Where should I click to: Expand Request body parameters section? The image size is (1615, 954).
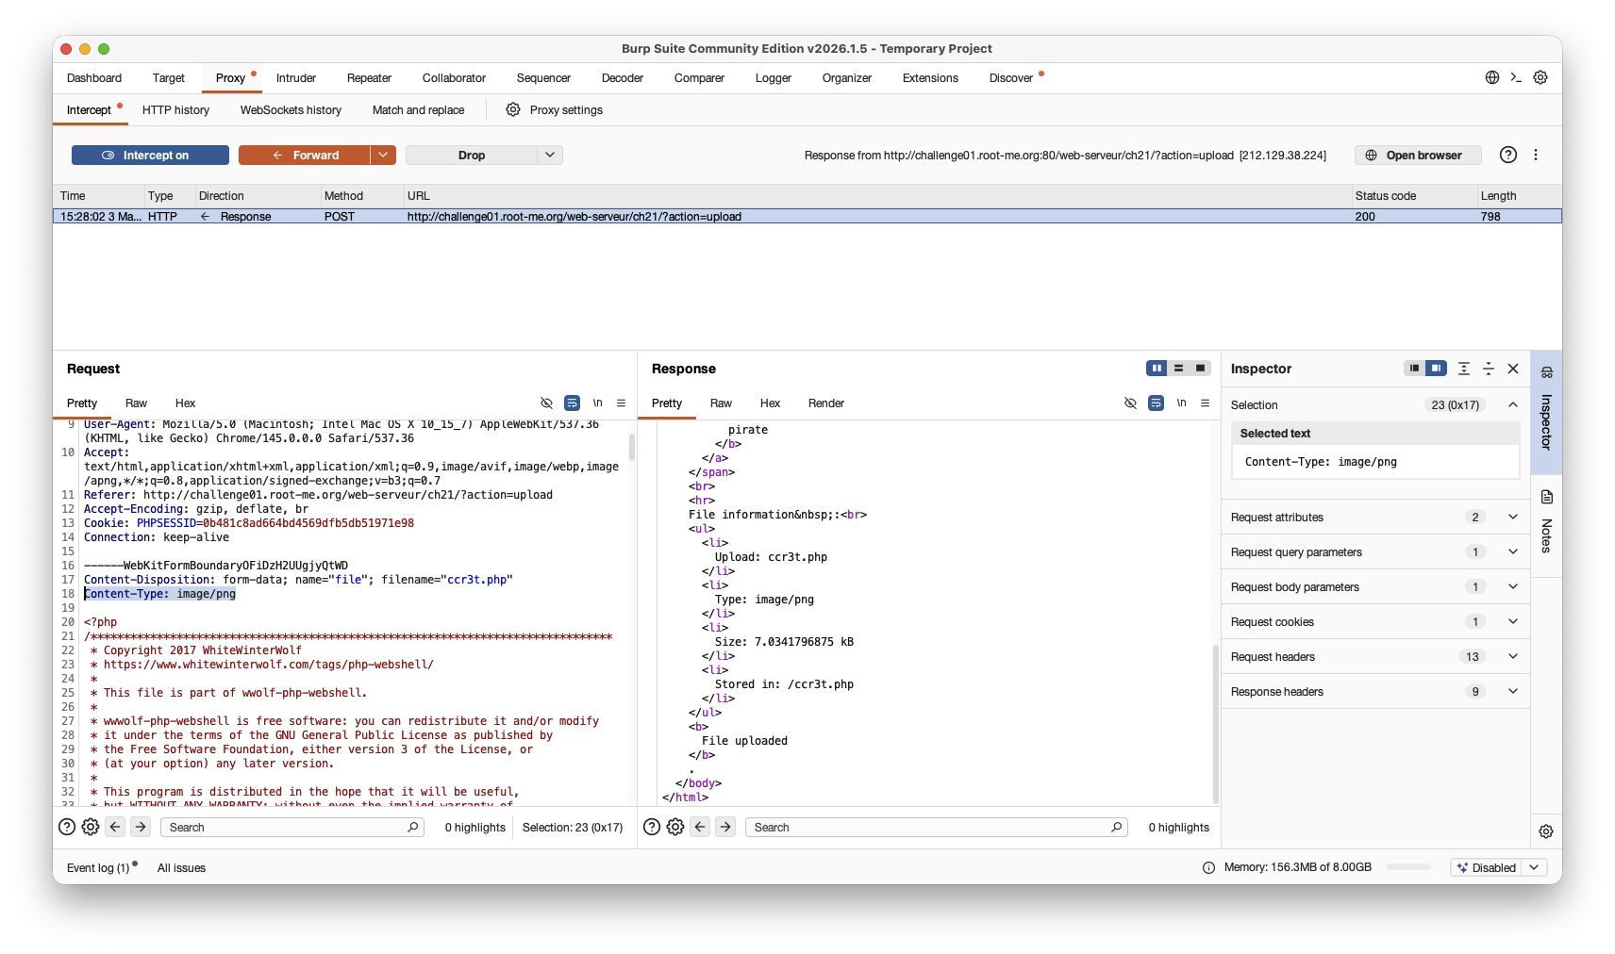tap(1513, 586)
